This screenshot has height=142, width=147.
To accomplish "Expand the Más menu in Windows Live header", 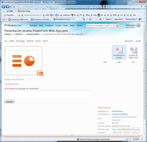I will point(72,26).
